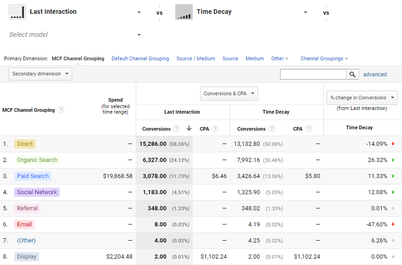Image resolution: width=402 pixels, height=265 pixels.
Task: Click the search magnifier button
Action: 352,75
